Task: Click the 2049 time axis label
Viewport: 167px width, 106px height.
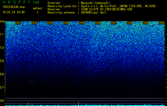Action: (x=145, y=23)
